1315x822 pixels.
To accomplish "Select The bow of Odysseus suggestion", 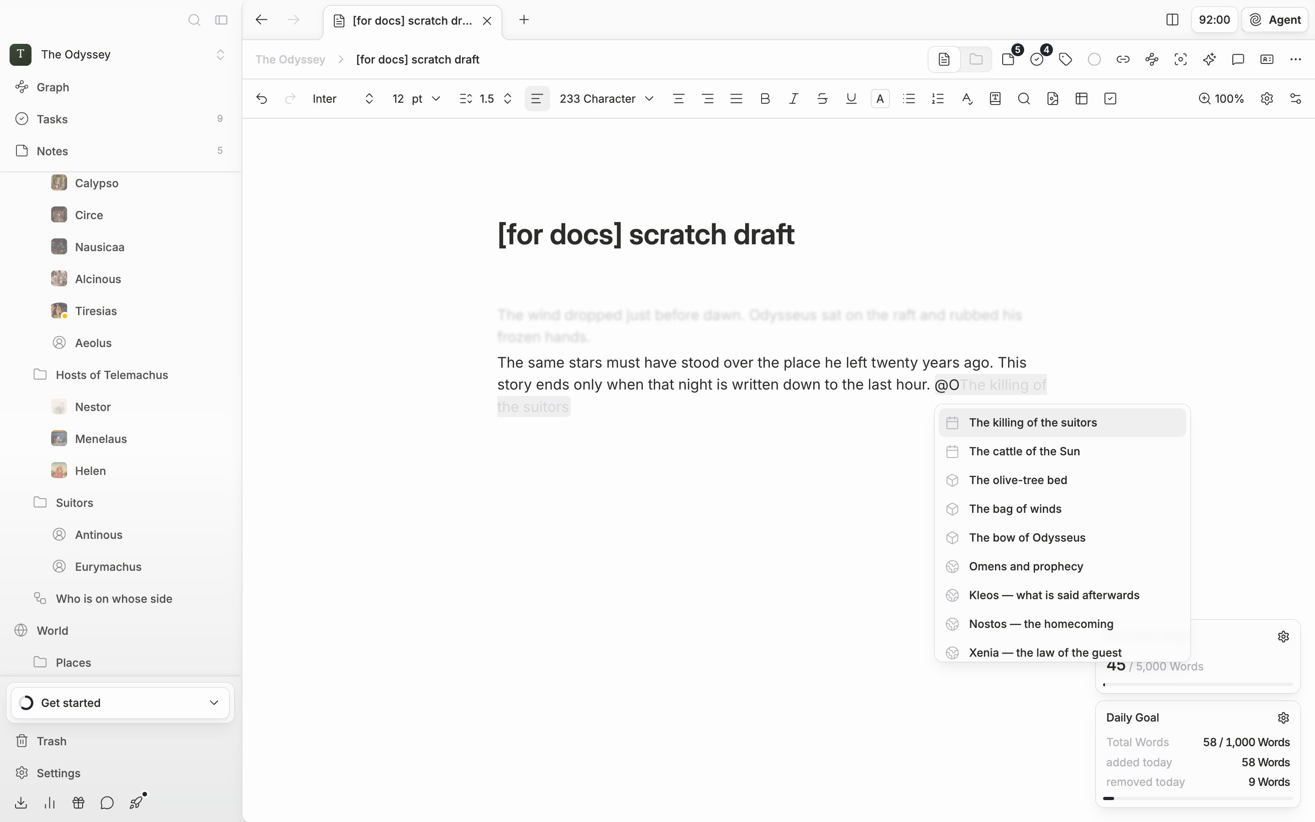I will 1063,537.
